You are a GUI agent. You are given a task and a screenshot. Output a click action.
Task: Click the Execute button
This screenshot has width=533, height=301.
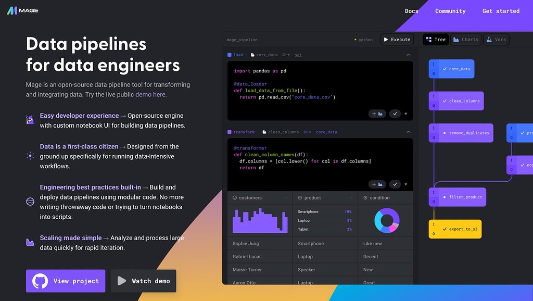coord(397,39)
